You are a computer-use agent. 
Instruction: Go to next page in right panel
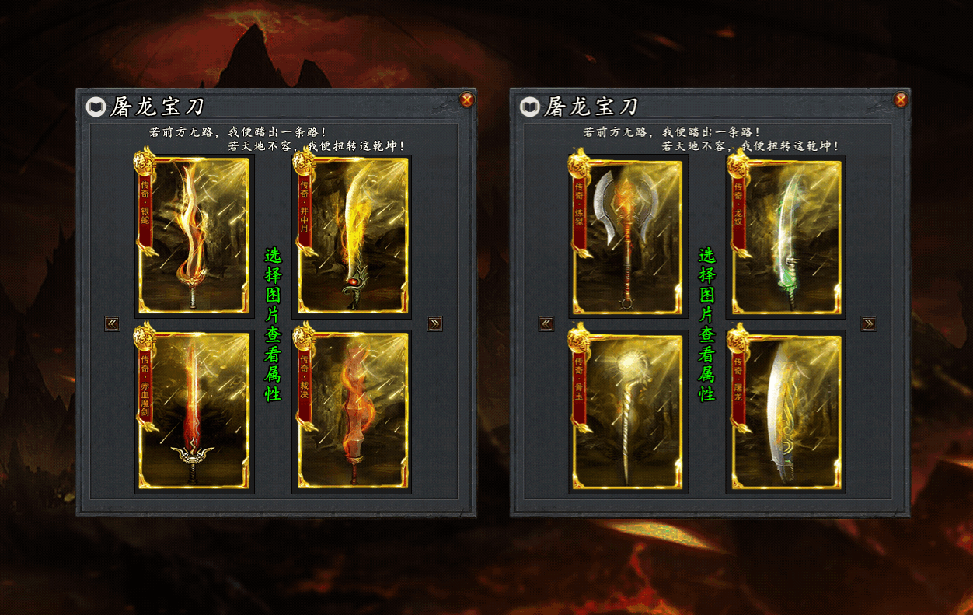869,323
